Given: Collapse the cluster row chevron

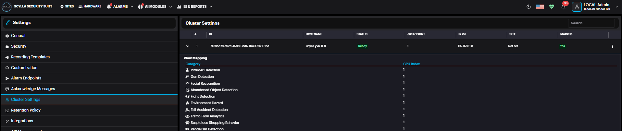Looking at the screenshot, I should click(x=188, y=46).
